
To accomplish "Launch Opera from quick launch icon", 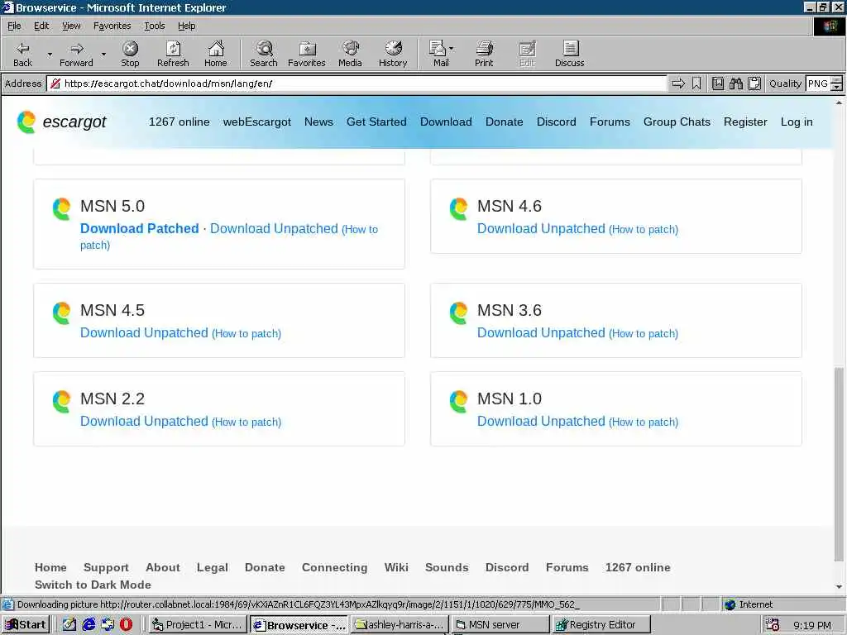I will pyautogui.click(x=126, y=625).
